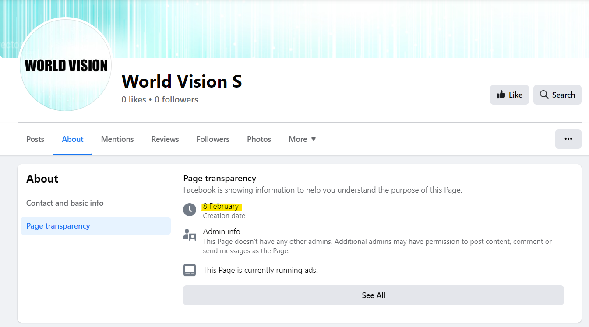589x327 pixels.
Task: Click the See All button
Action: click(374, 295)
